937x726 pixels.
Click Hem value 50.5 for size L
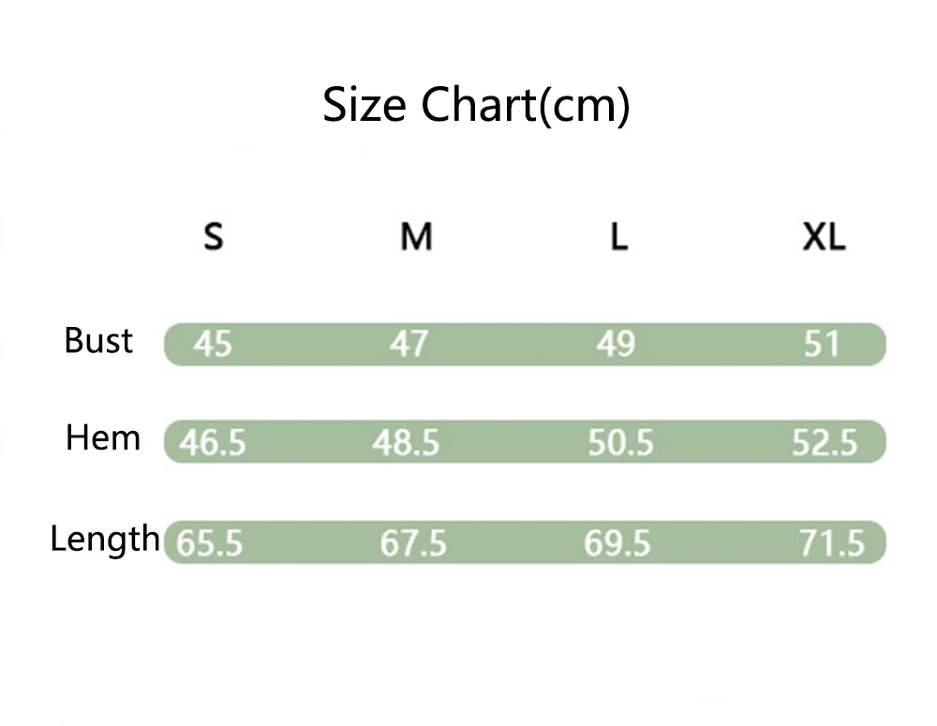coord(620,442)
